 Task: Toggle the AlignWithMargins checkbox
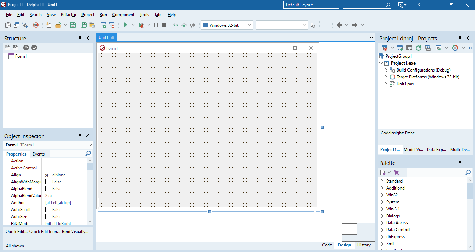tap(48, 182)
